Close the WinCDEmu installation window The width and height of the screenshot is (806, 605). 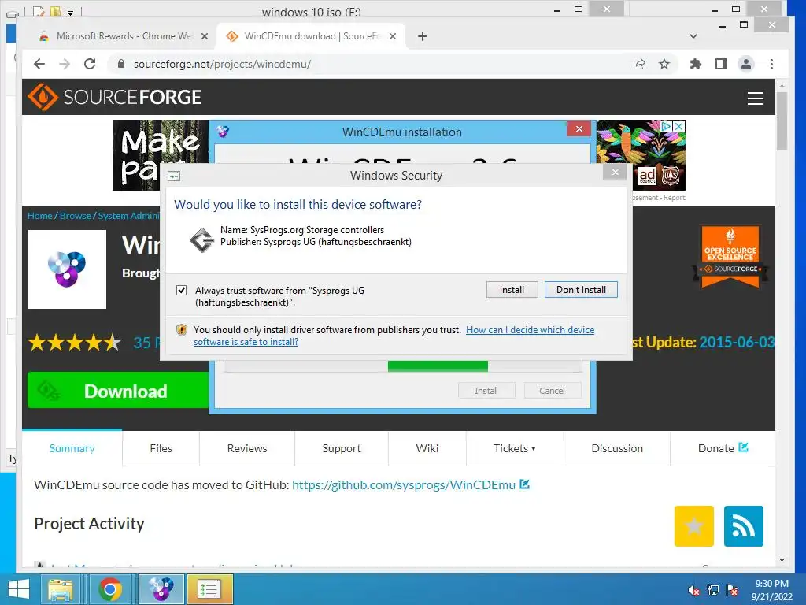coord(579,128)
